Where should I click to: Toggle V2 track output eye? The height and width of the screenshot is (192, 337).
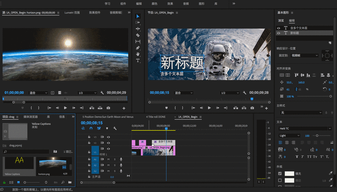(x=108, y=143)
